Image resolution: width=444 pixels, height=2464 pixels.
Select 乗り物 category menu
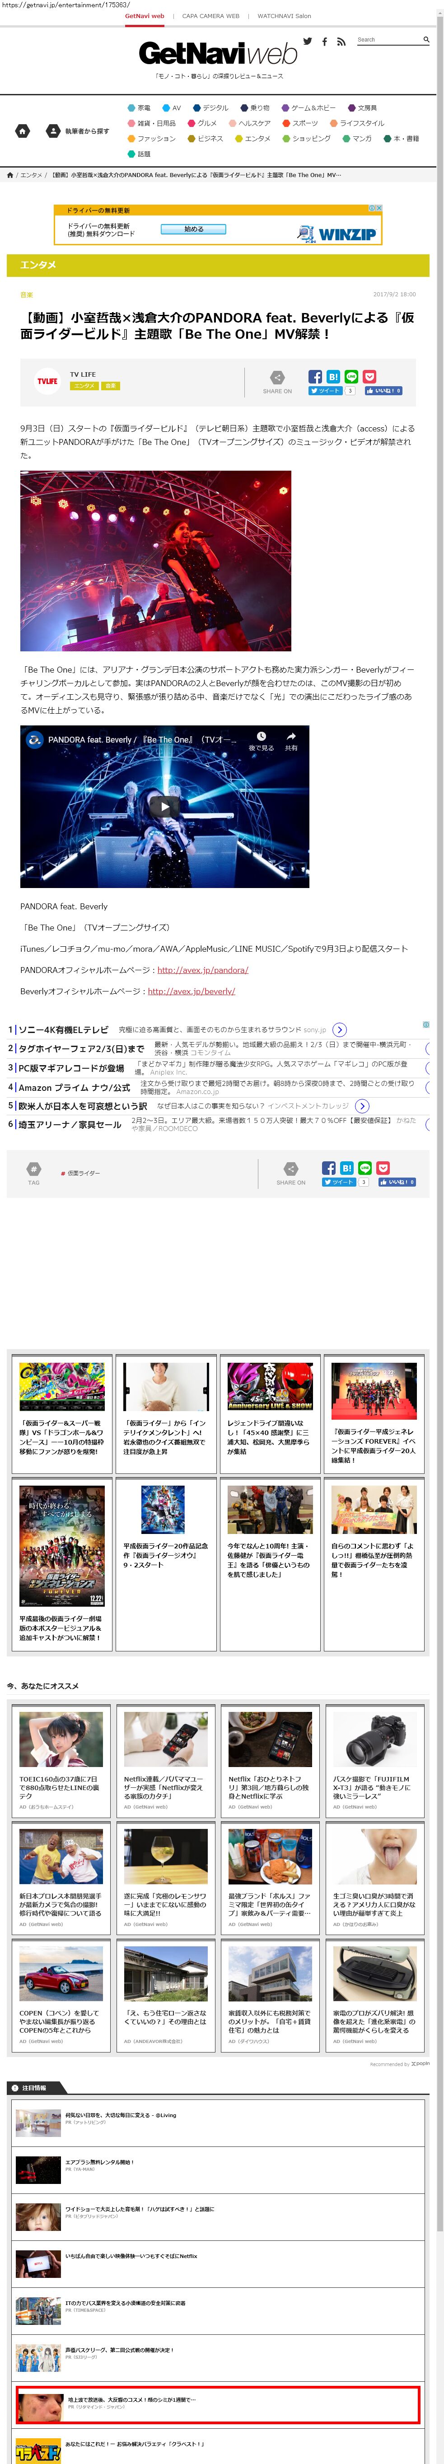pyautogui.click(x=255, y=108)
